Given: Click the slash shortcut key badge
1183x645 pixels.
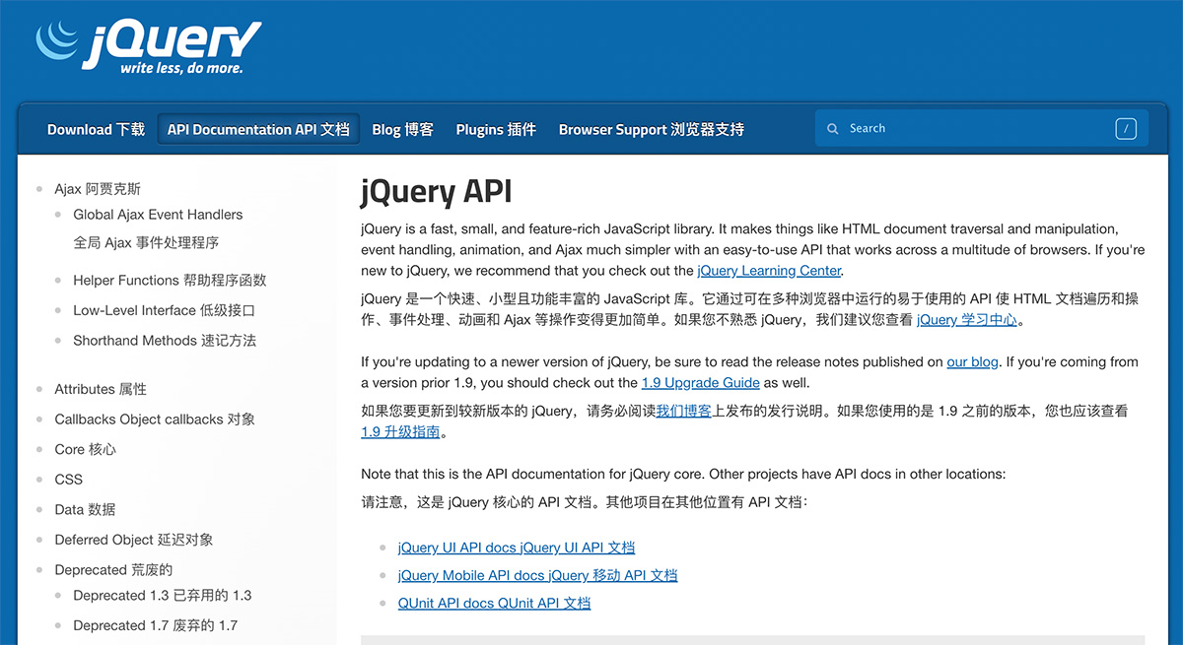Looking at the screenshot, I should [1127, 129].
